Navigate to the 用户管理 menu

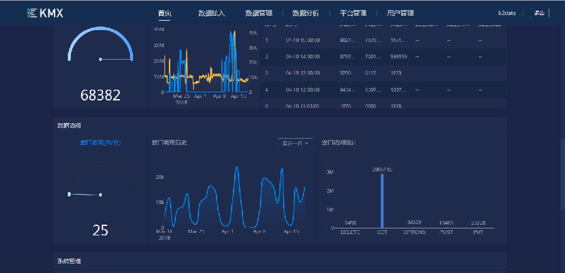click(x=401, y=13)
